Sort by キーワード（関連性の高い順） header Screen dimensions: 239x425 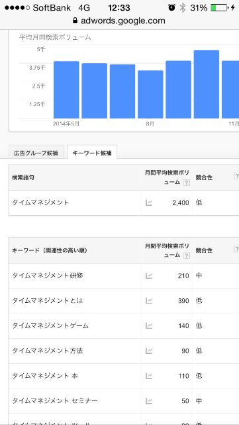click(50, 251)
